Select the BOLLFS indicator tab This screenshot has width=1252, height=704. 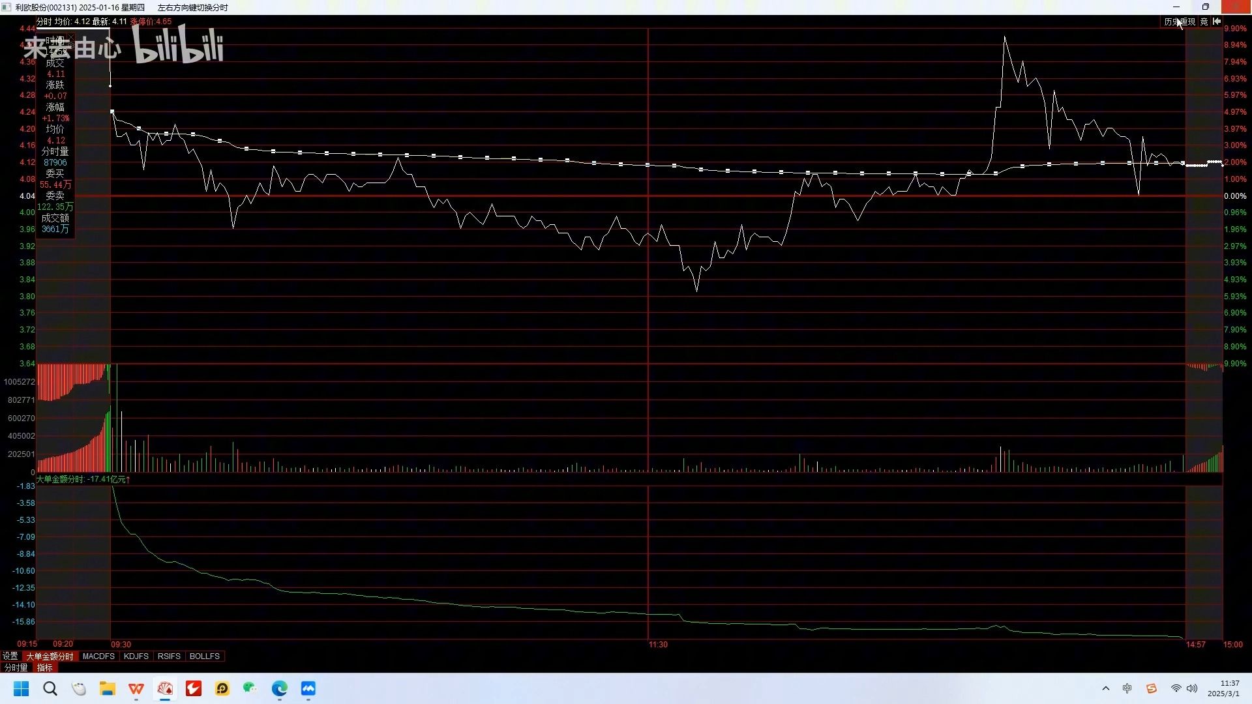[204, 656]
